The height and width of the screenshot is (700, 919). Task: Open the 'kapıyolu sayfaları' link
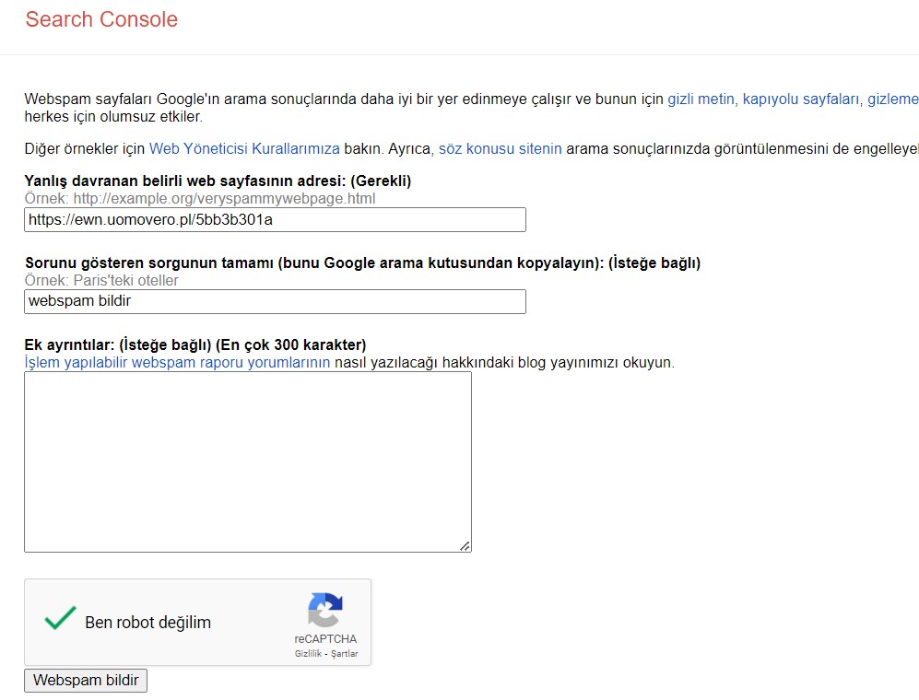[801, 99]
